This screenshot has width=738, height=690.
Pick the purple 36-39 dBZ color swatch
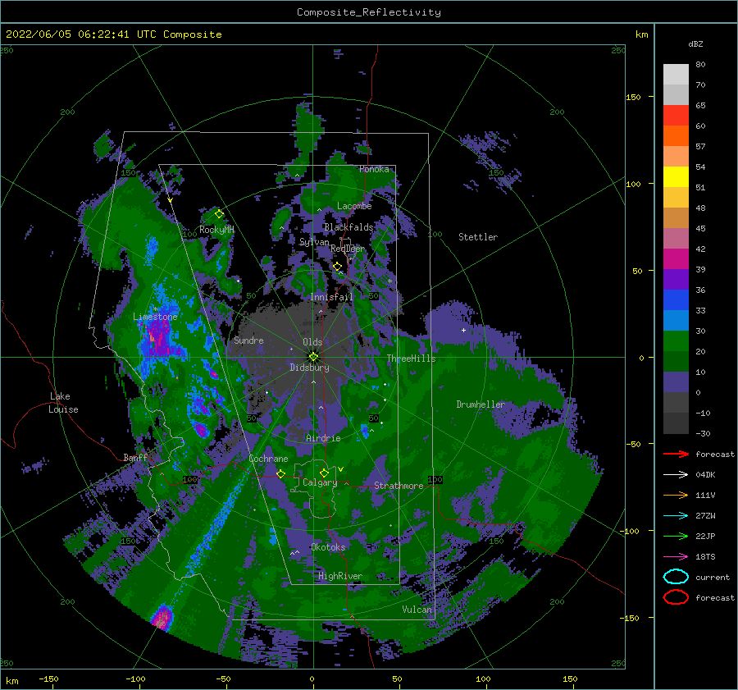(x=676, y=279)
